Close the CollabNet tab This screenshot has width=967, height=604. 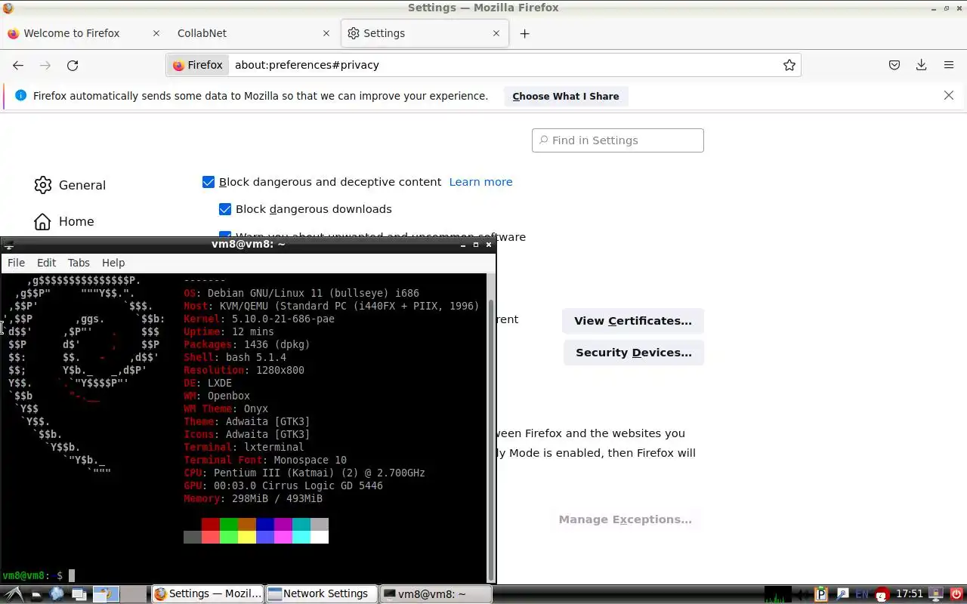tap(326, 33)
